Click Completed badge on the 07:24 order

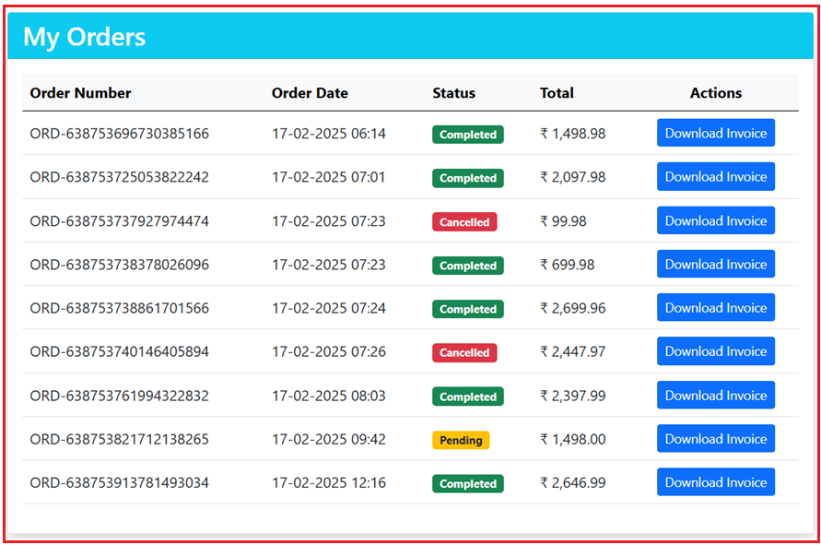coord(468,309)
